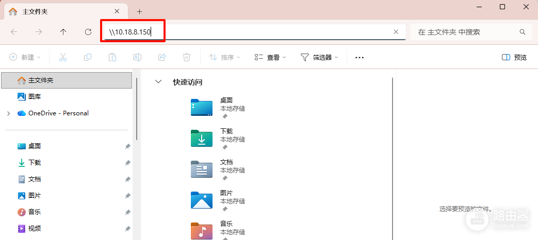This screenshot has width=538, height=240.
Task: Open the 排序 sort dropdown
Action: 224,57
